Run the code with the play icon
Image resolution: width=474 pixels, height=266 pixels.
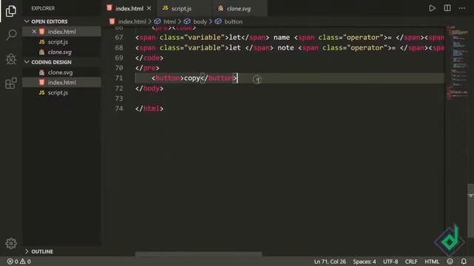[x=433, y=8]
